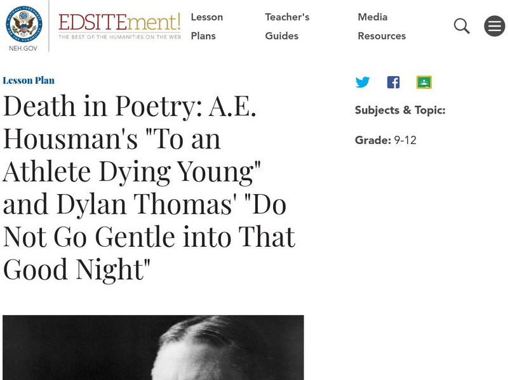Open the site search magnifier
This screenshot has height=380, width=508.
coord(462,26)
